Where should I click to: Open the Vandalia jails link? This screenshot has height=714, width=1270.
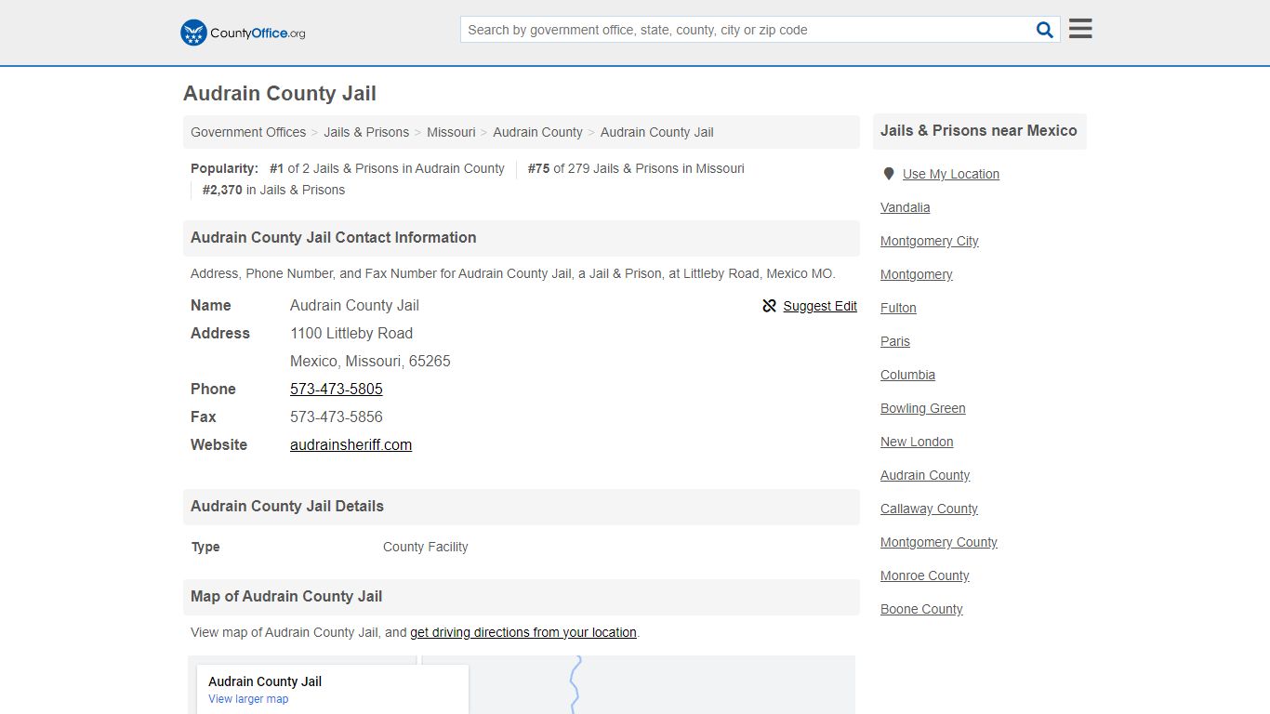coord(906,207)
